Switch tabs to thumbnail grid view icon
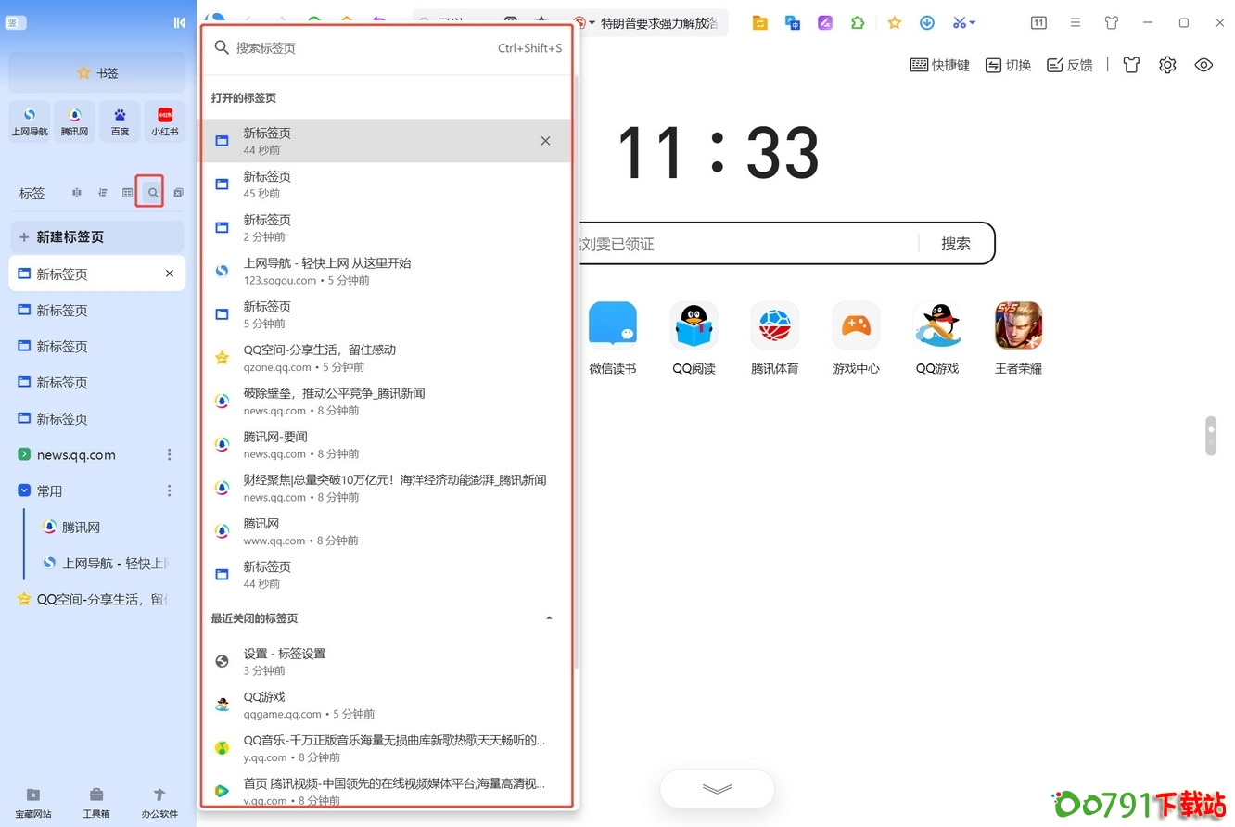Viewport: 1235px width, 827px height. tap(127, 191)
